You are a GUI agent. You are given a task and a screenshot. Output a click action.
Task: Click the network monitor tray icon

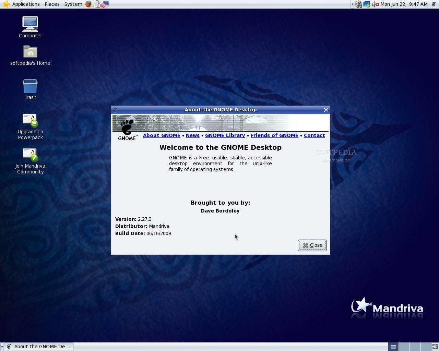click(367, 4)
